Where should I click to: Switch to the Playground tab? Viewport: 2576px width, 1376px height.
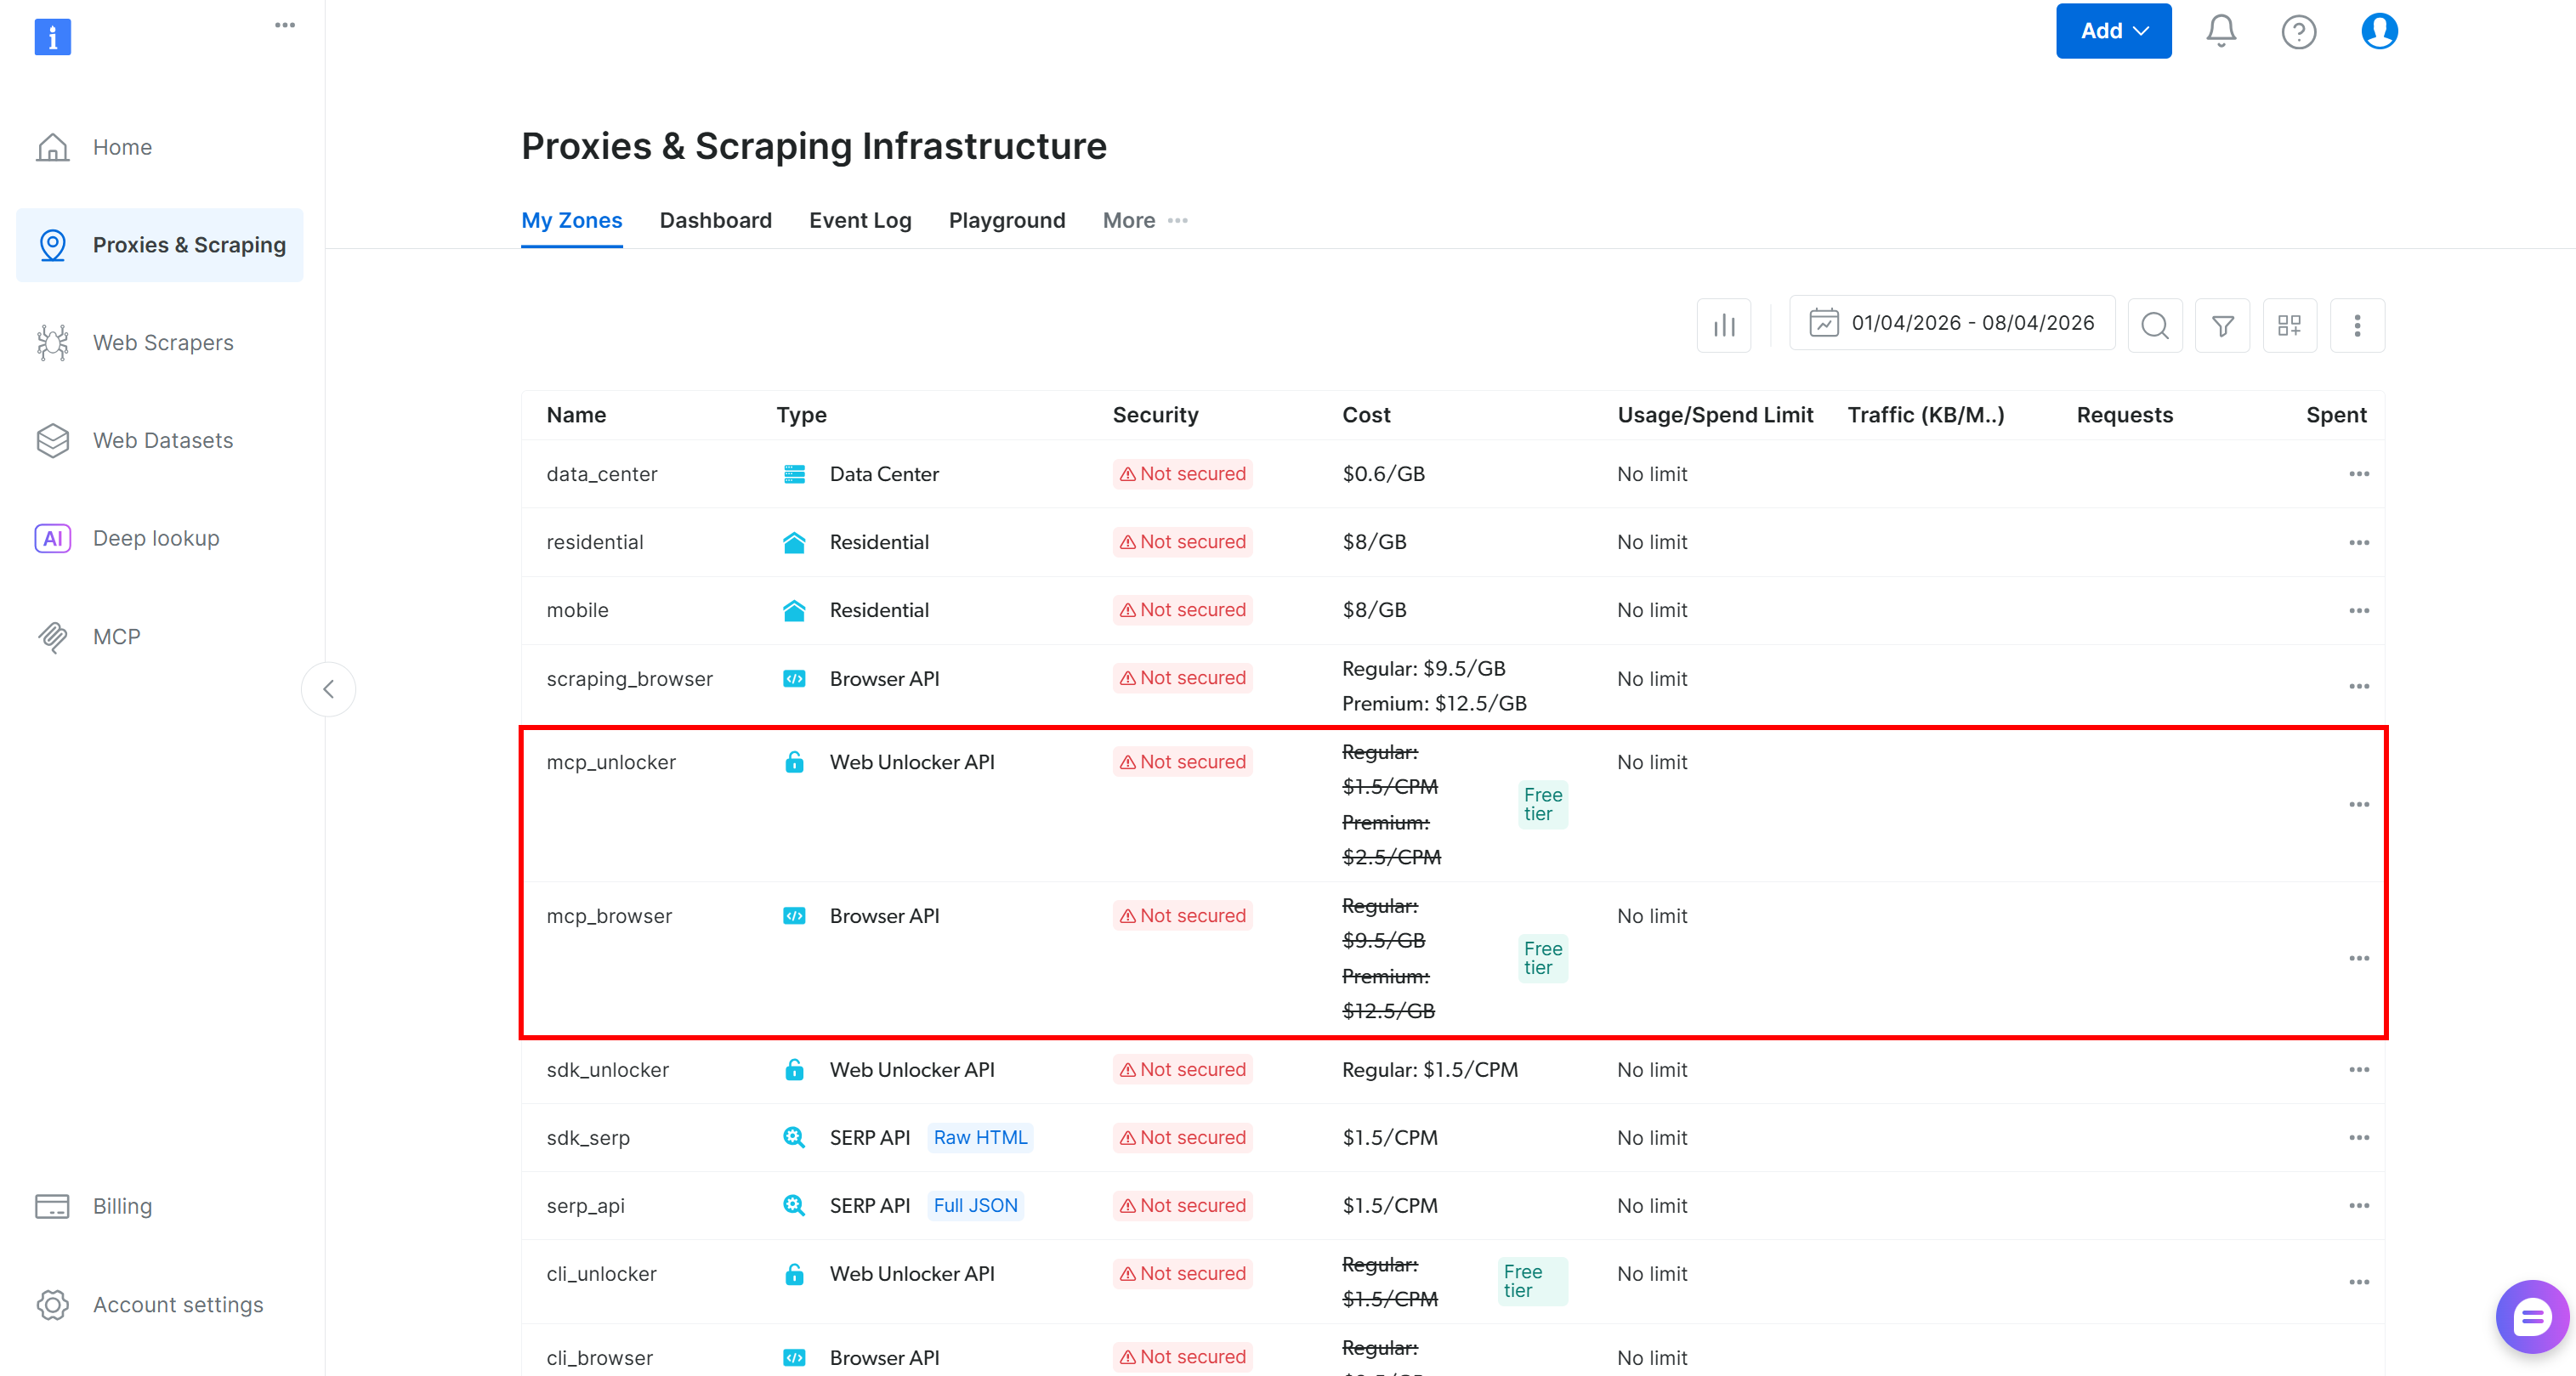point(1006,220)
